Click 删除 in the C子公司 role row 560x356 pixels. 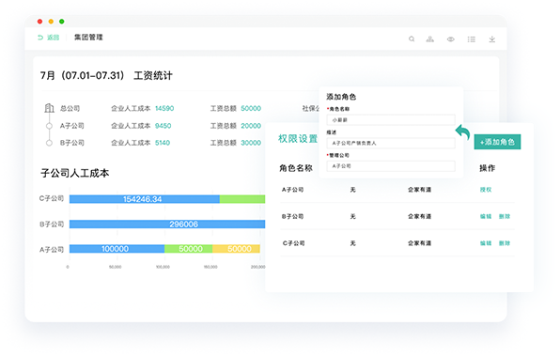[x=505, y=243]
